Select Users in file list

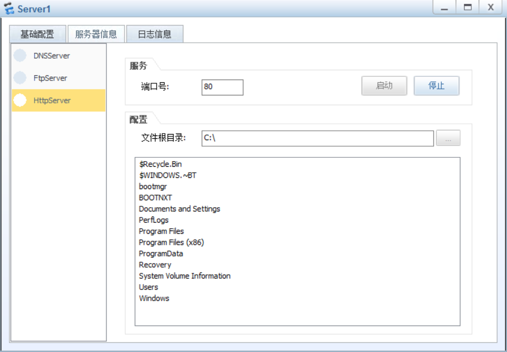click(148, 287)
